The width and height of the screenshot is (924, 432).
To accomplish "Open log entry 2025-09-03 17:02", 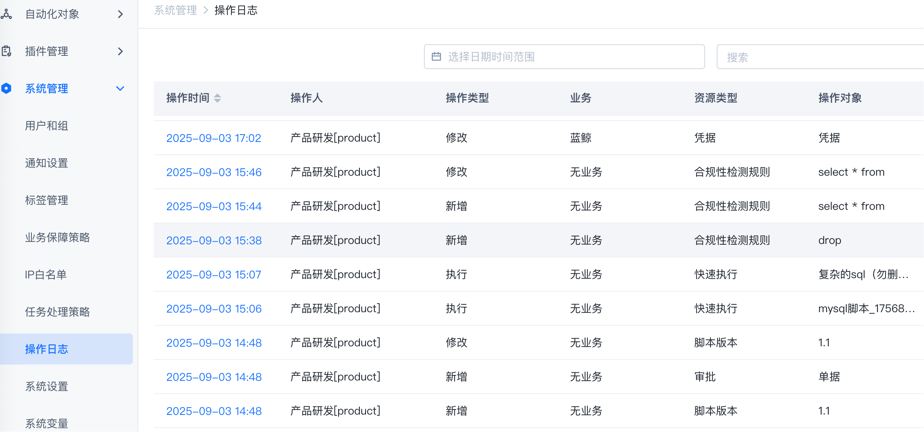I will [214, 138].
